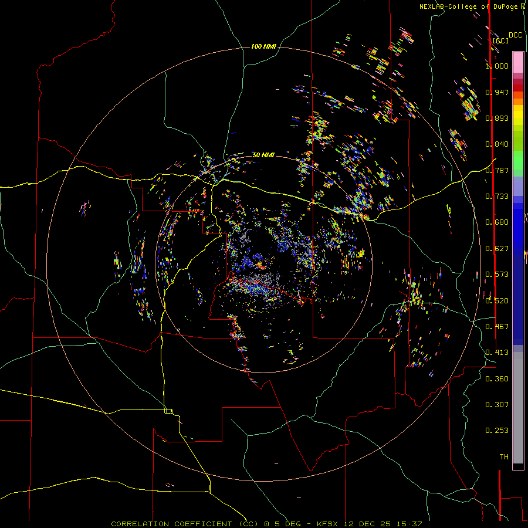This screenshot has width=528, height=528.
Task: Click the 0.413 legend value
Action: [x=497, y=353]
